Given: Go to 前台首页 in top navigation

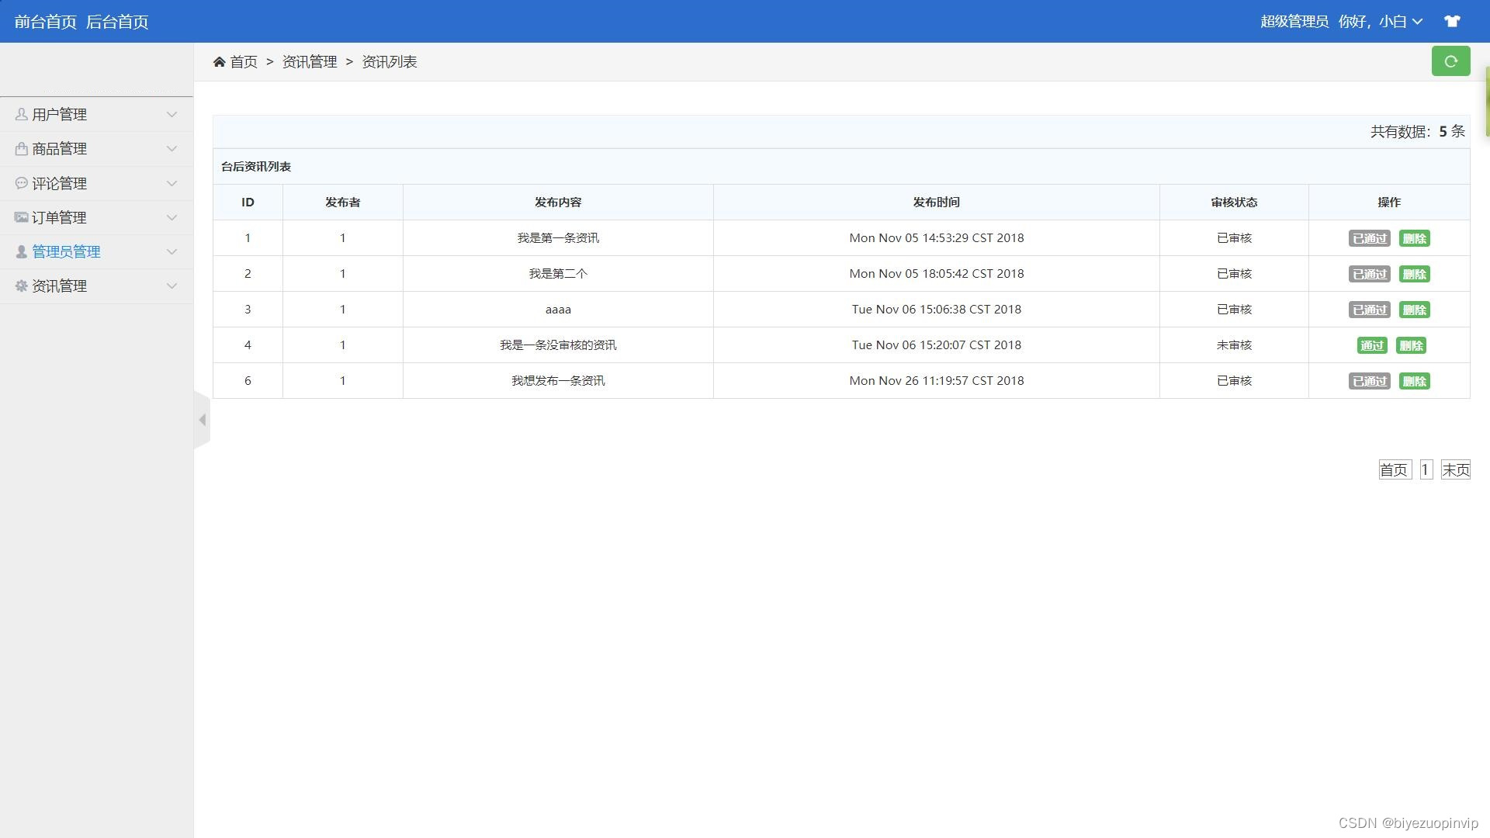Looking at the screenshot, I should [x=45, y=22].
